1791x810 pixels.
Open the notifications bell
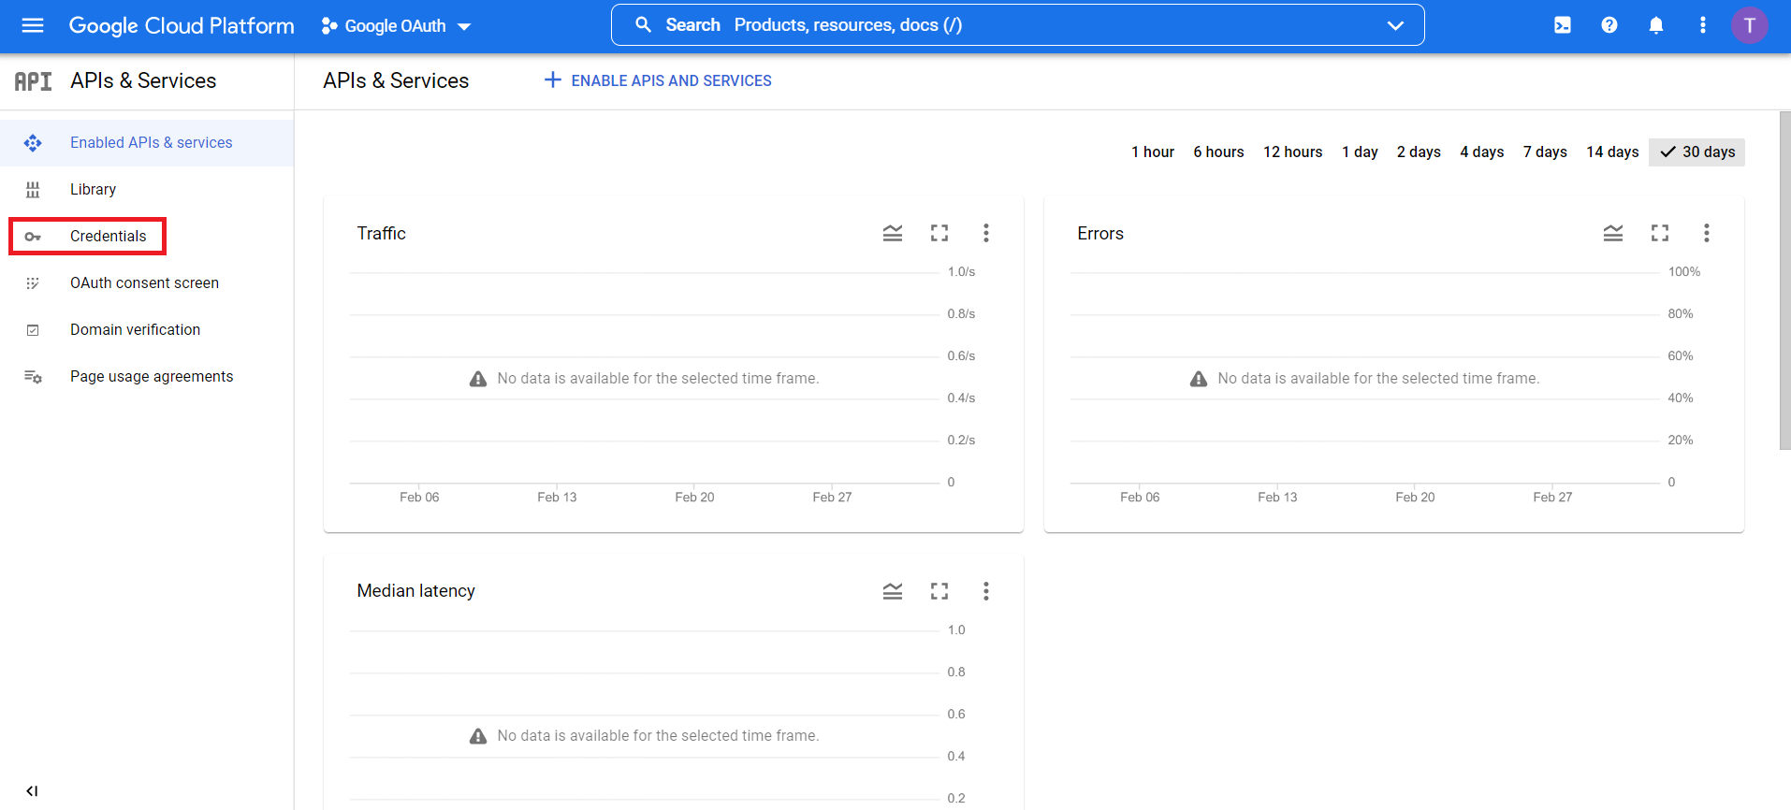tap(1656, 25)
